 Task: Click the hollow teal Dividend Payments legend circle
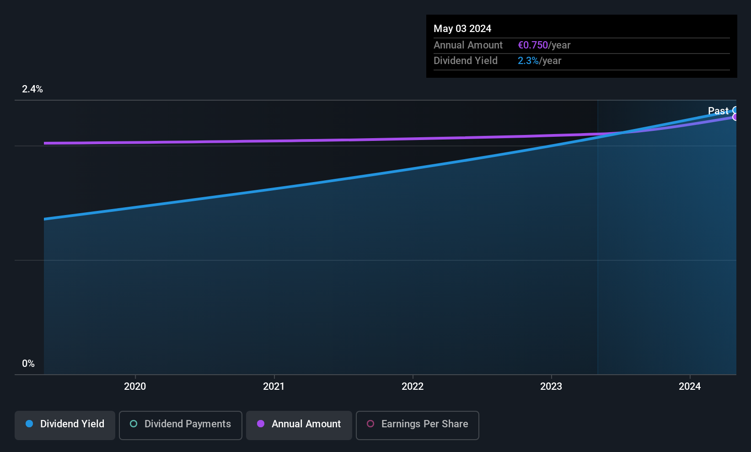(x=134, y=424)
